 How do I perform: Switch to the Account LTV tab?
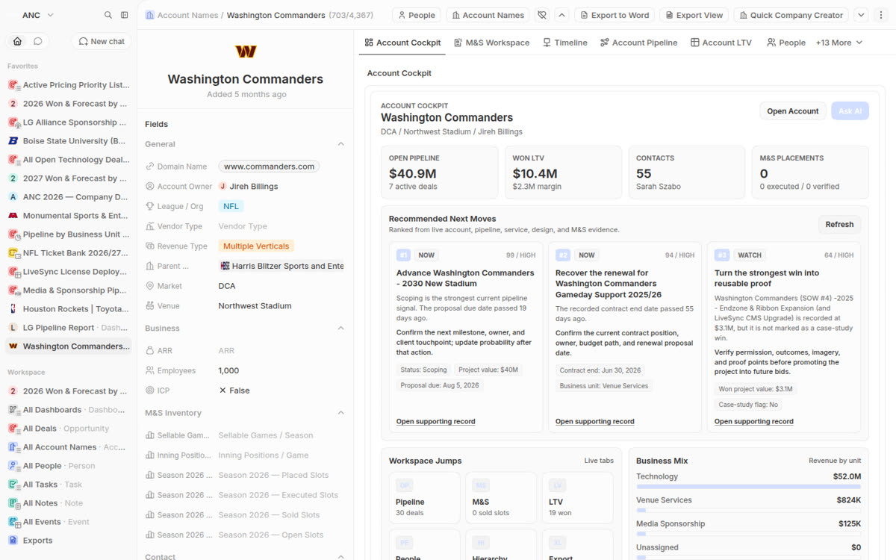pyautogui.click(x=721, y=43)
